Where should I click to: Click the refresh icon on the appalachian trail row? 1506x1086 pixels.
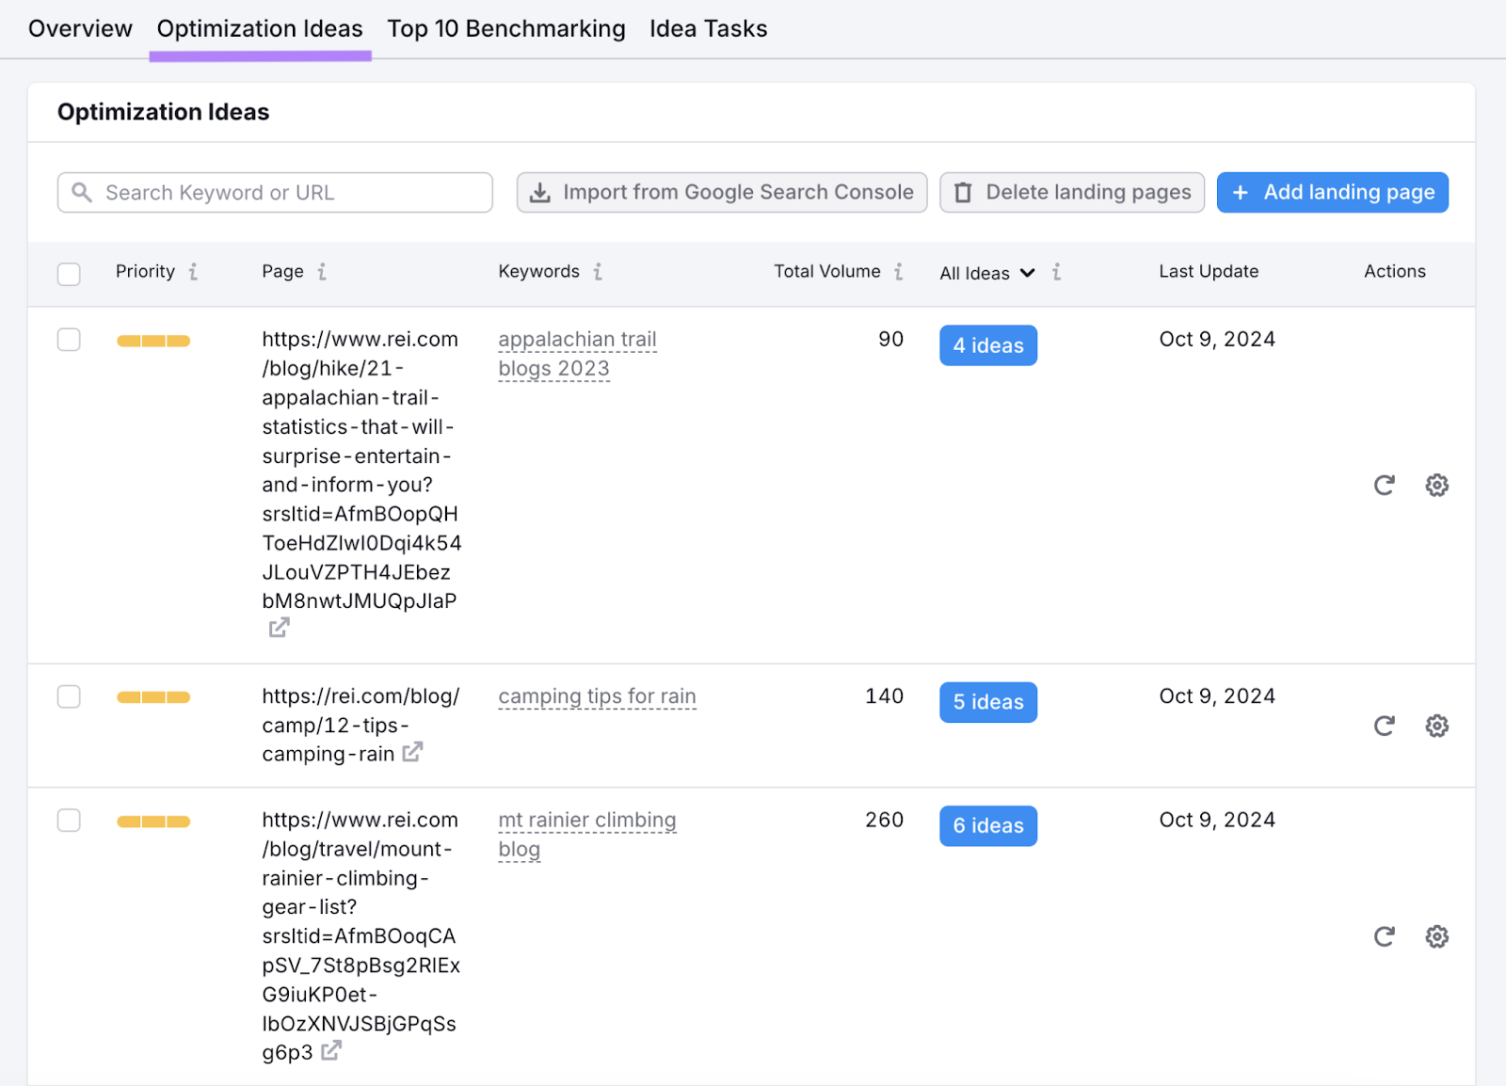(x=1384, y=485)
